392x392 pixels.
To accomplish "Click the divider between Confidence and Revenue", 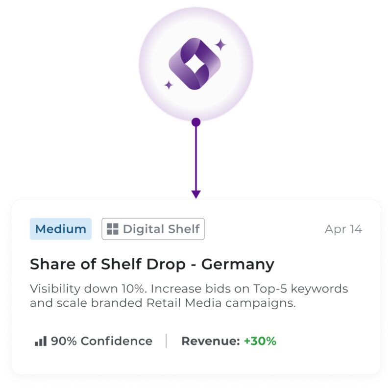I will click(167, 340).
